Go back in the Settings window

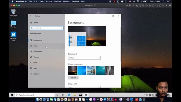tap(31, 16)
